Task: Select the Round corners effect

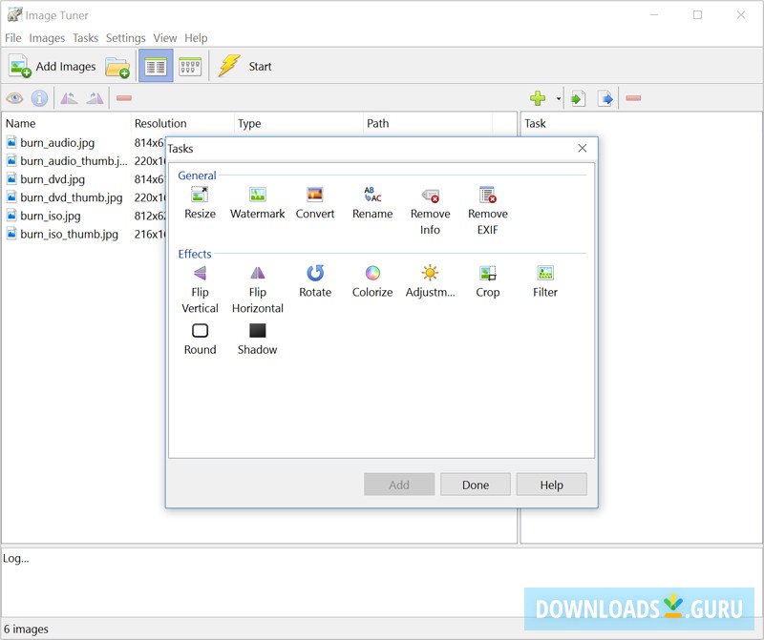Action: [x=200, y=340]
